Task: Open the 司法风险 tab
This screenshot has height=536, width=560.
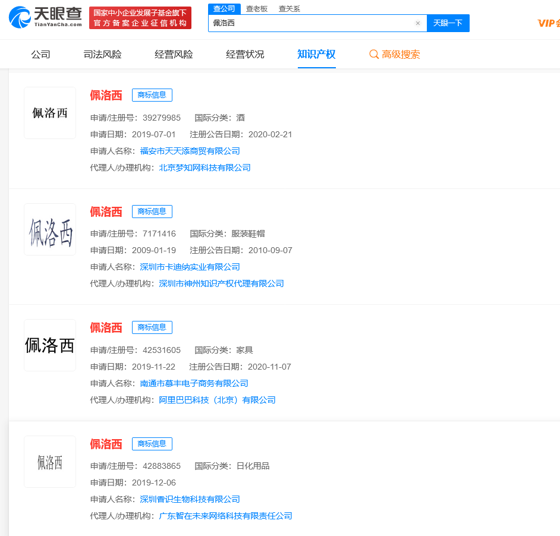Action: pyautogui.click(x=102, y=55)
